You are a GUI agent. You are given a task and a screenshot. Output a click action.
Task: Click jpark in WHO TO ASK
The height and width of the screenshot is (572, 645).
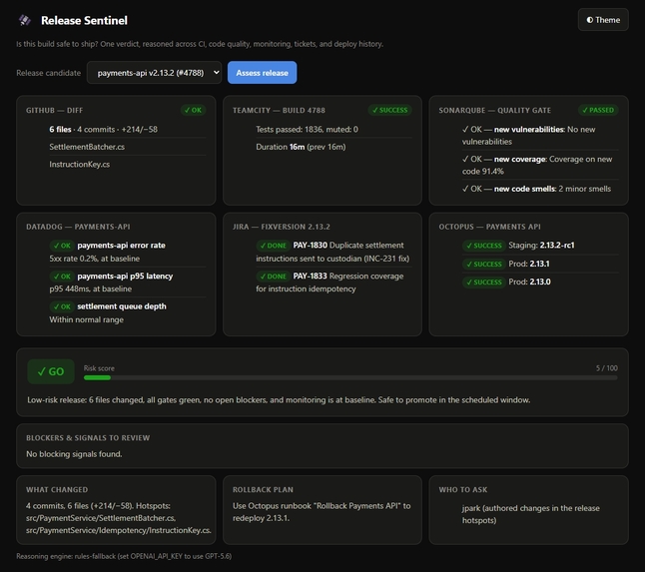(x=471, y=508)
